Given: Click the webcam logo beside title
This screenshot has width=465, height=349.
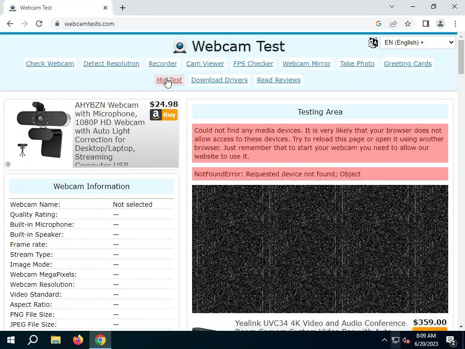Looking at the screenshot, I should [180, 46].
